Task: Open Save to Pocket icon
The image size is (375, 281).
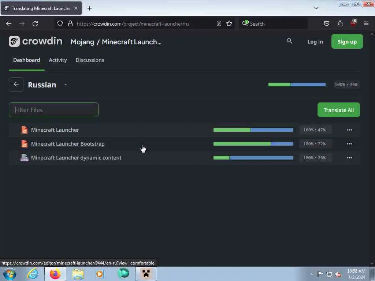Action: (327, 23)
